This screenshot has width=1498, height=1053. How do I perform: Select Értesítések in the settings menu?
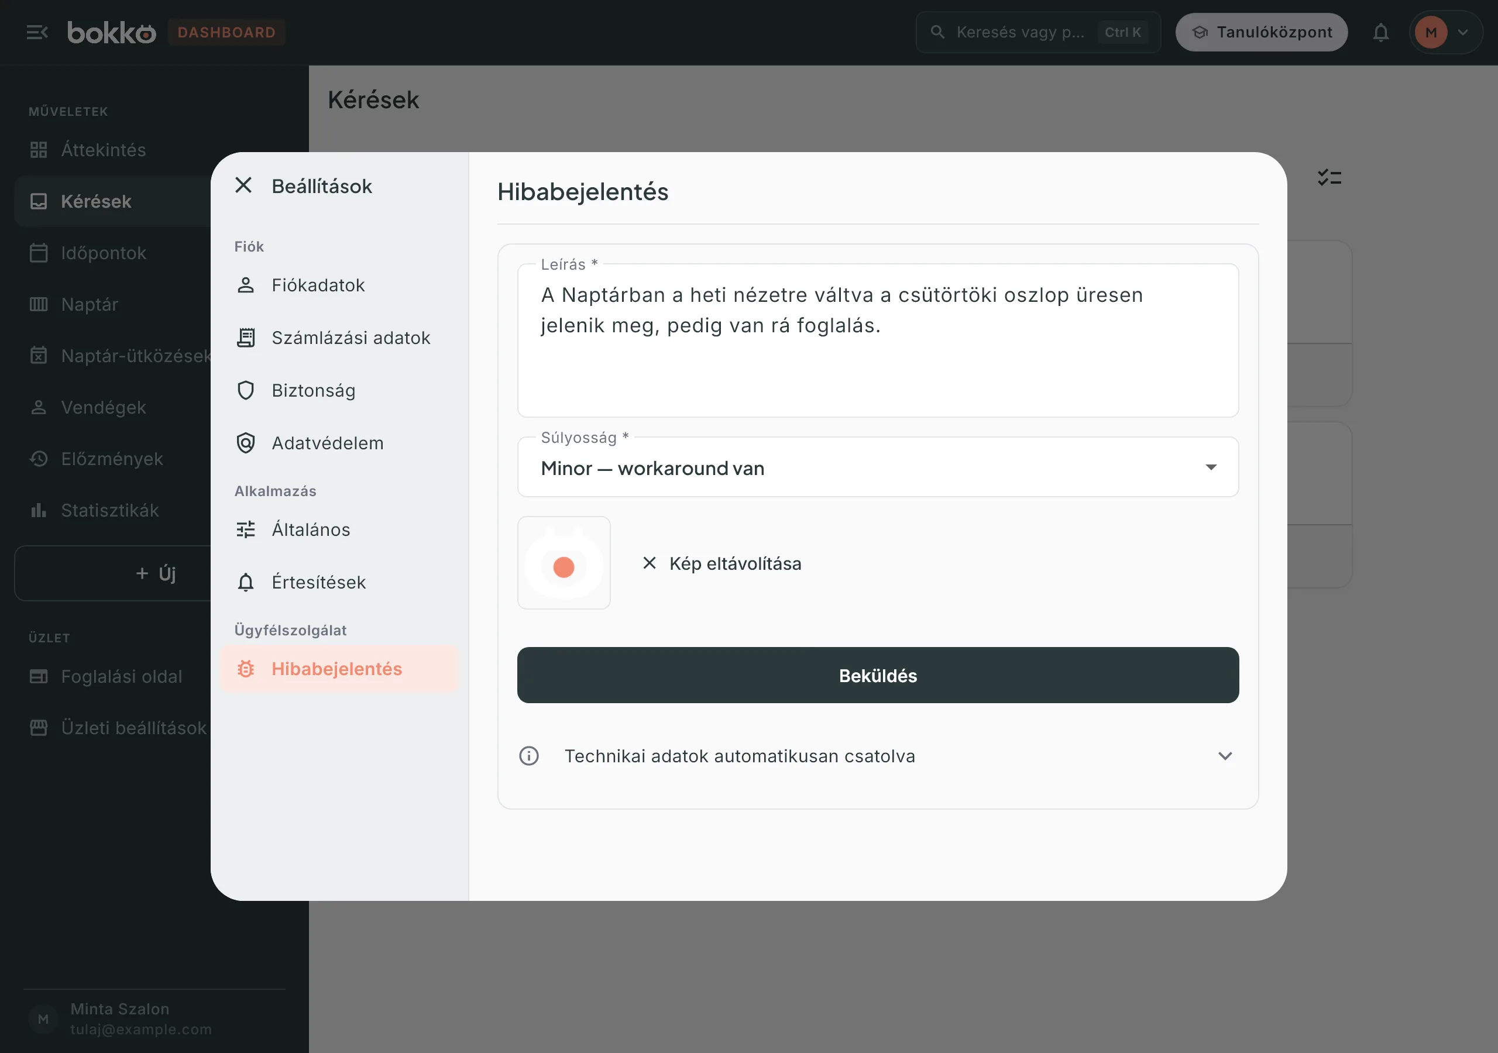[x=339, y=582]
